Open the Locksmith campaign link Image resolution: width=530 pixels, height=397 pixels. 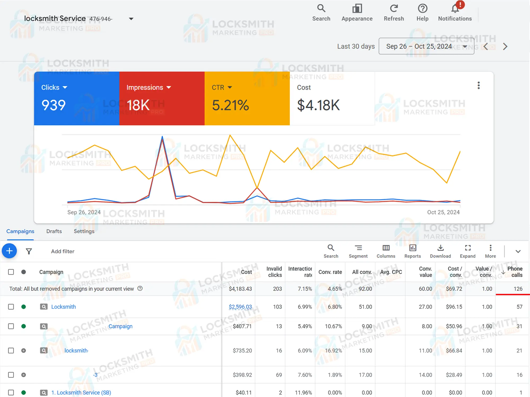(63, 307)
